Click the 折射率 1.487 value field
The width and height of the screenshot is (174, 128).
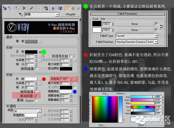pos(65,79)
